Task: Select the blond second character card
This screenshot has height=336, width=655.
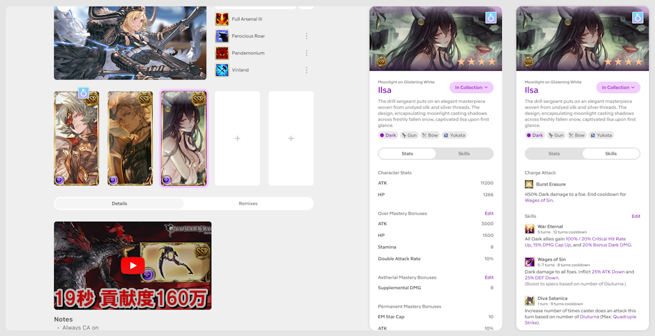Action: tap(130, 139)
